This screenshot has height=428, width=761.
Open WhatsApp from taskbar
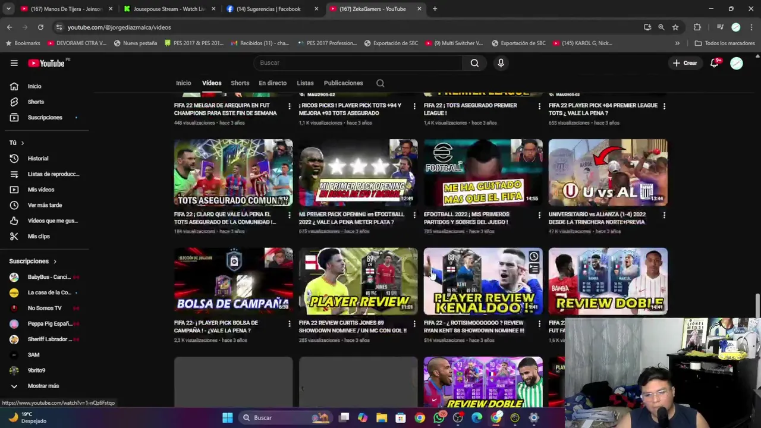coord(439,418)
